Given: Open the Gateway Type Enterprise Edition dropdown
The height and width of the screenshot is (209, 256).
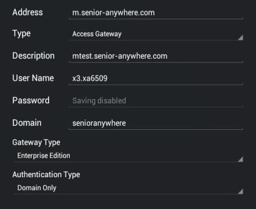Looking at the screenshot, I should tap(128, 156).
